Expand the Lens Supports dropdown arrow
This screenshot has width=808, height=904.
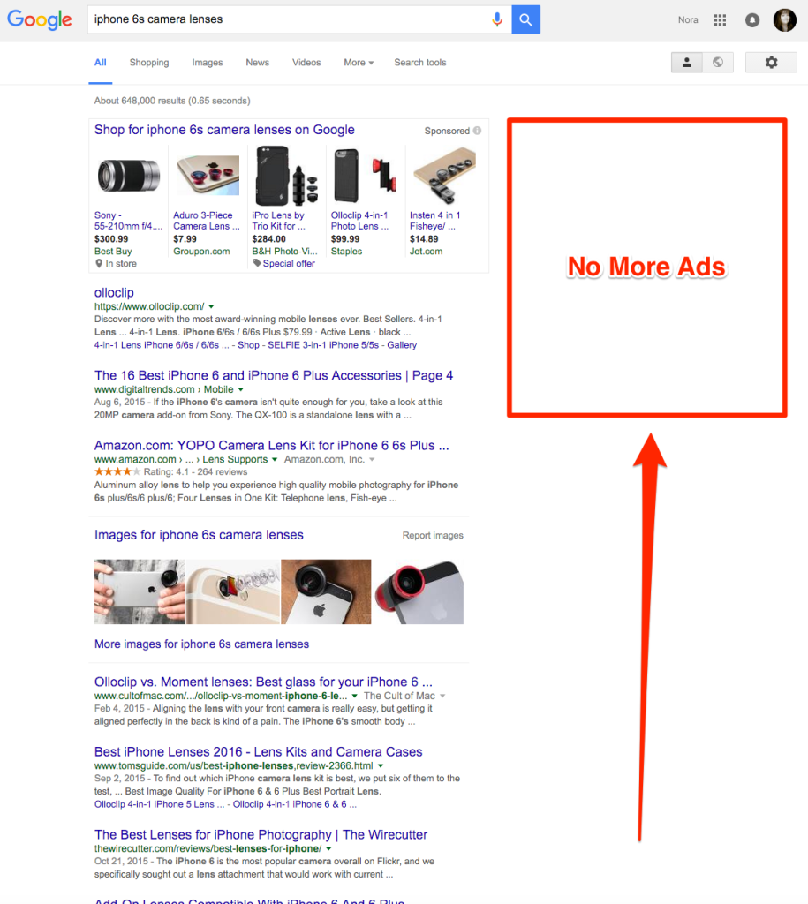(x=275, y=459)
